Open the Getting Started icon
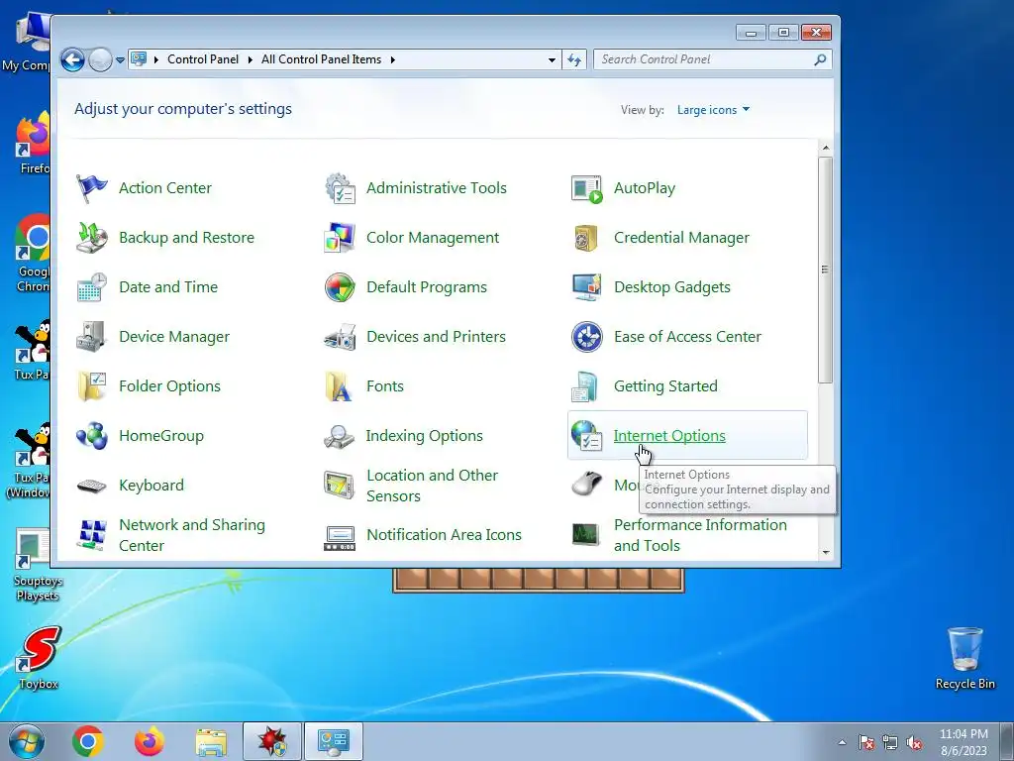 (586, 386)
